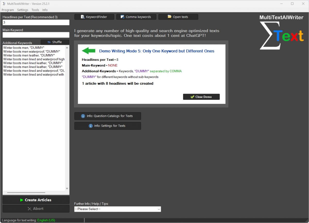This screenshot has width=309, height=223.
Task: Open the Settings menu
Action: pyautogui.click(x=23, y=10)
